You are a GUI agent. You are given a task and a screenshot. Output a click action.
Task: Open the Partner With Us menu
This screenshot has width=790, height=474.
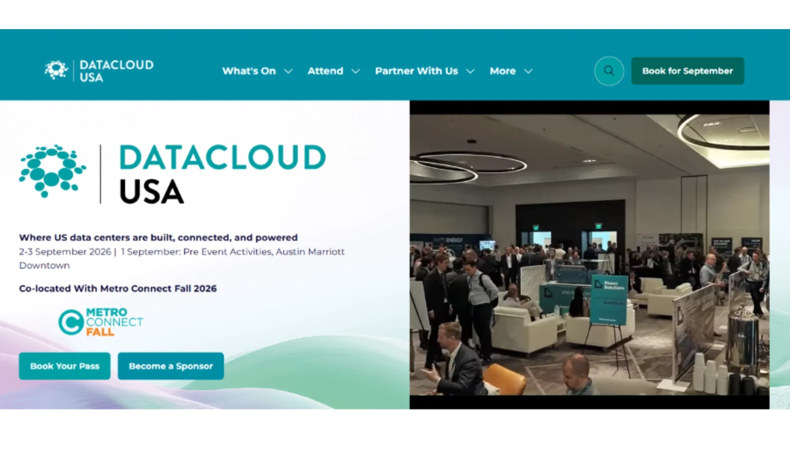416,71
